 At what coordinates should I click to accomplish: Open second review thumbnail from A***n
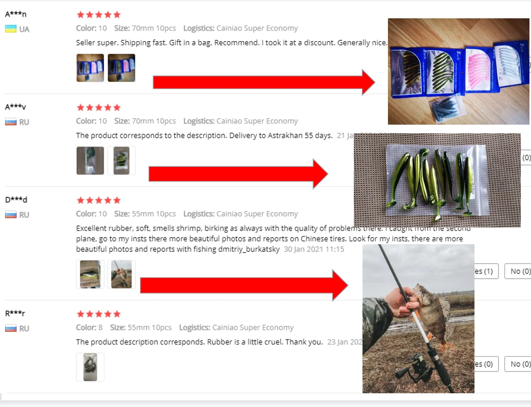pos(121,68)
